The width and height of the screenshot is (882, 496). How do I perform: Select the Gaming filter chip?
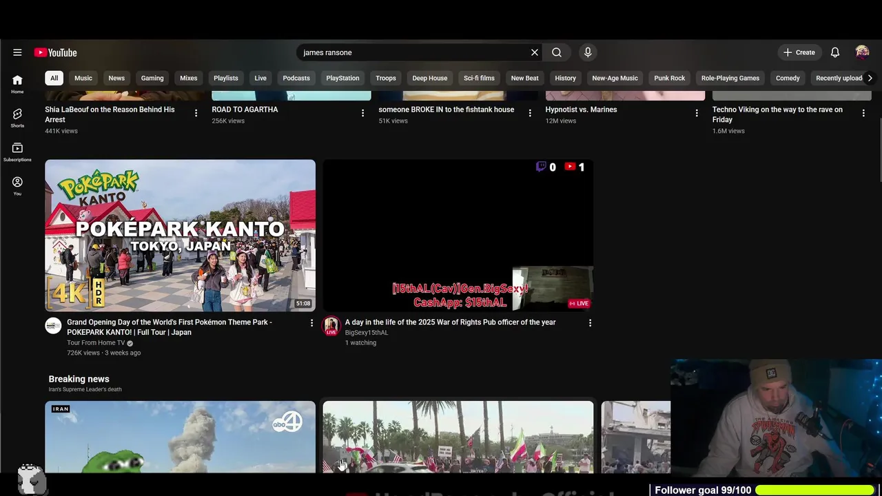coord(152,78)
